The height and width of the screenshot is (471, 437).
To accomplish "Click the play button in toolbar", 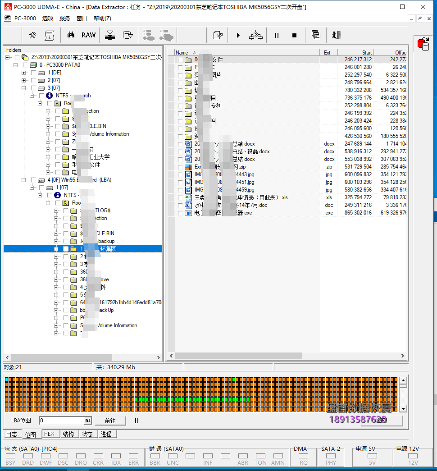I will pos(238,36).
